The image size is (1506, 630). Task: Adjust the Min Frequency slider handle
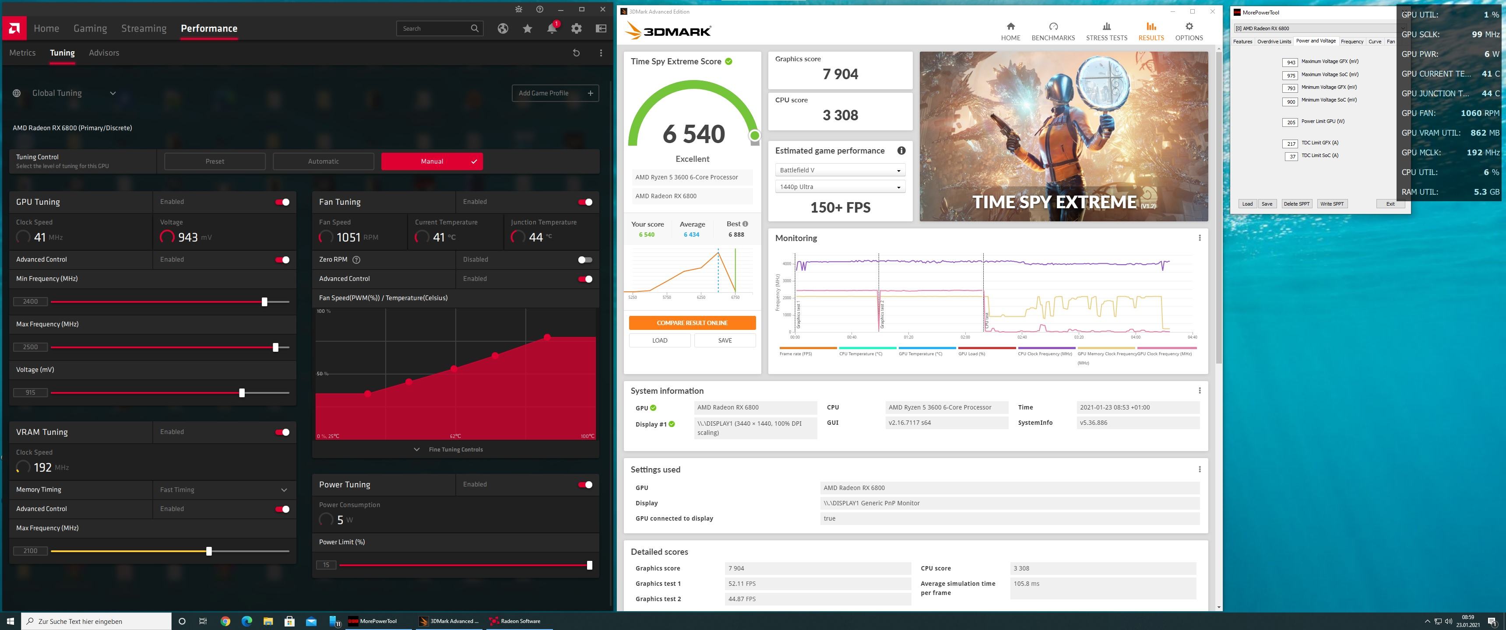[264, 301]
